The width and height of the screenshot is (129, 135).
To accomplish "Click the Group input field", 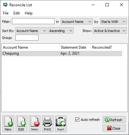I will (x=27, y=38).
